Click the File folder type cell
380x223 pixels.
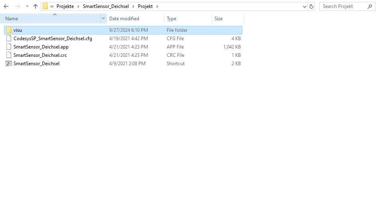tap(177, 30)
